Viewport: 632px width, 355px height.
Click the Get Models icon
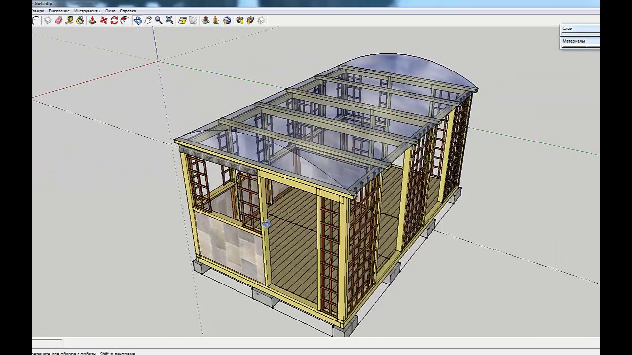(x=240, y=20)
